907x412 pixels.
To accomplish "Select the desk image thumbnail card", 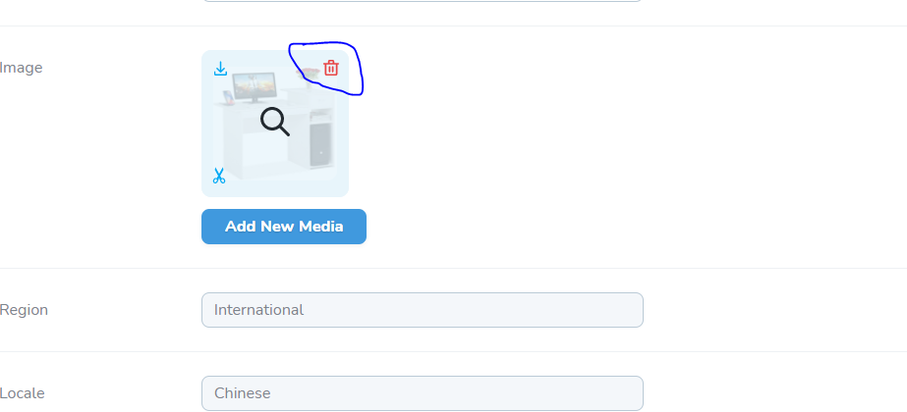I will 275,124.
